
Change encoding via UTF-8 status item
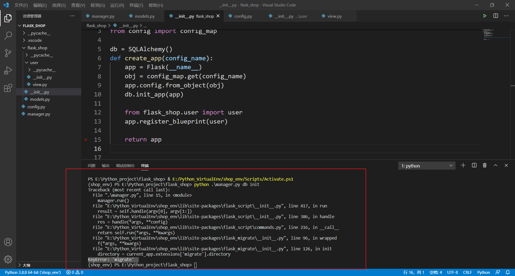pos(453,272)
